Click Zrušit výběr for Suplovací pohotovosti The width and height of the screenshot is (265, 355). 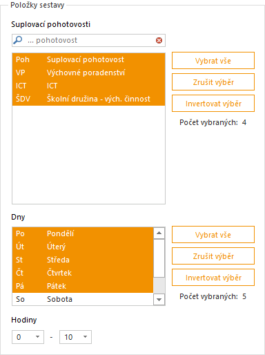[x=213, y=82]
